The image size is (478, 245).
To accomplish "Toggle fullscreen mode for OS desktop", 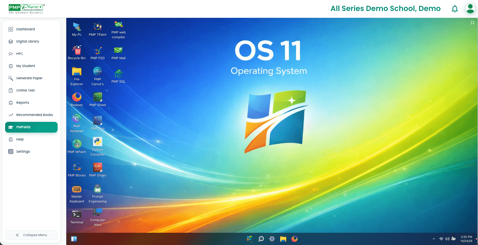I will point(473,23).
